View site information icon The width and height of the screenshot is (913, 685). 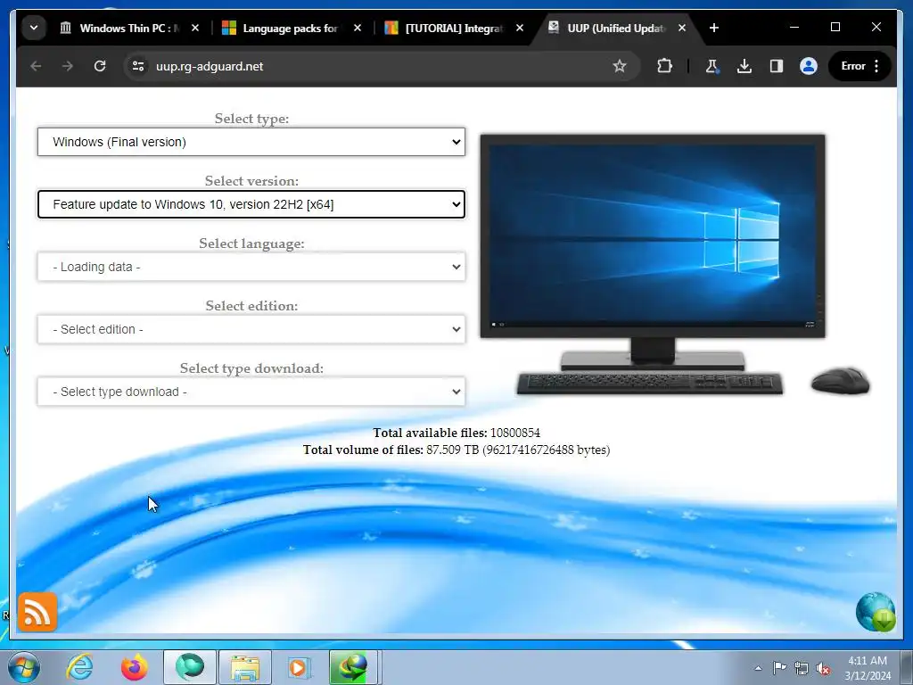[138, 66]
